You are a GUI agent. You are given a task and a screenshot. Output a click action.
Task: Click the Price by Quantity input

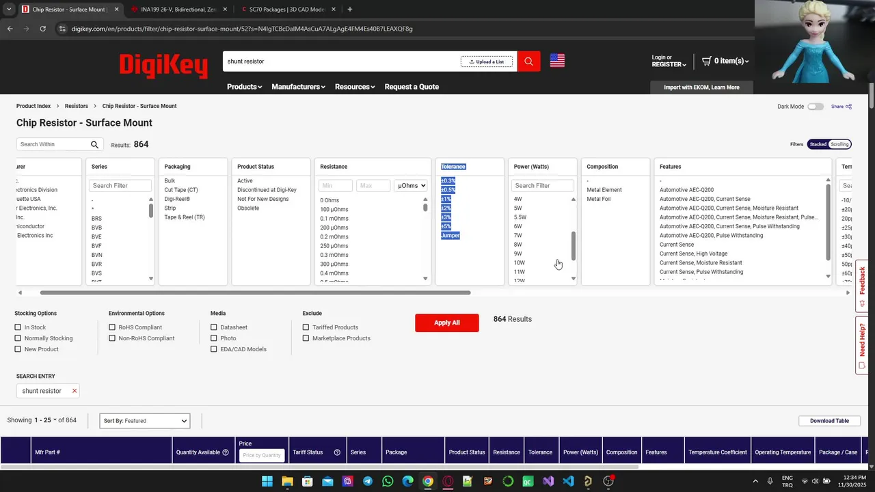(x=262, y=455)
